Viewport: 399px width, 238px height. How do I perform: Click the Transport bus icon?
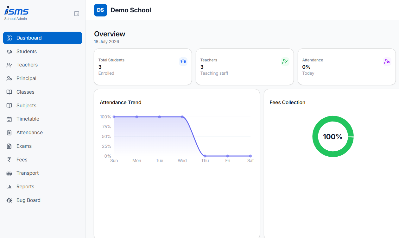[x=9, y=173]
